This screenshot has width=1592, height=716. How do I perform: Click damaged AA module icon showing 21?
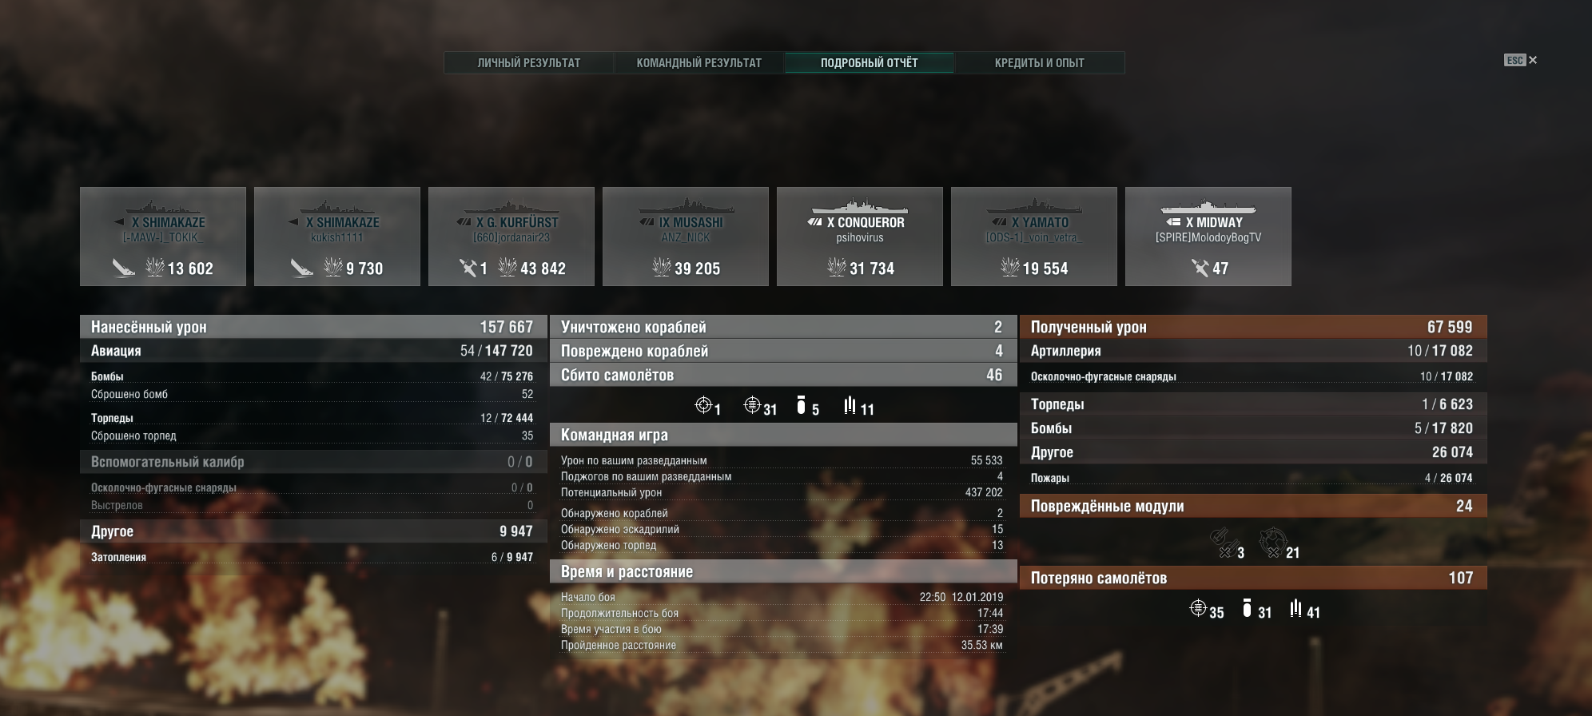(x=1272, y=543)
